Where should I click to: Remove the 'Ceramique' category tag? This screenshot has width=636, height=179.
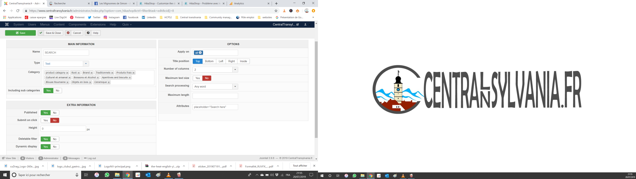(109, 82)
